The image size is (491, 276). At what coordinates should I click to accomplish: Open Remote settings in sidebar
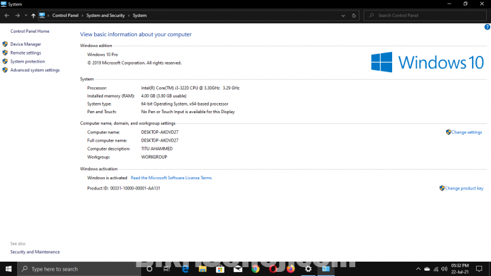(x=25, y=52)
